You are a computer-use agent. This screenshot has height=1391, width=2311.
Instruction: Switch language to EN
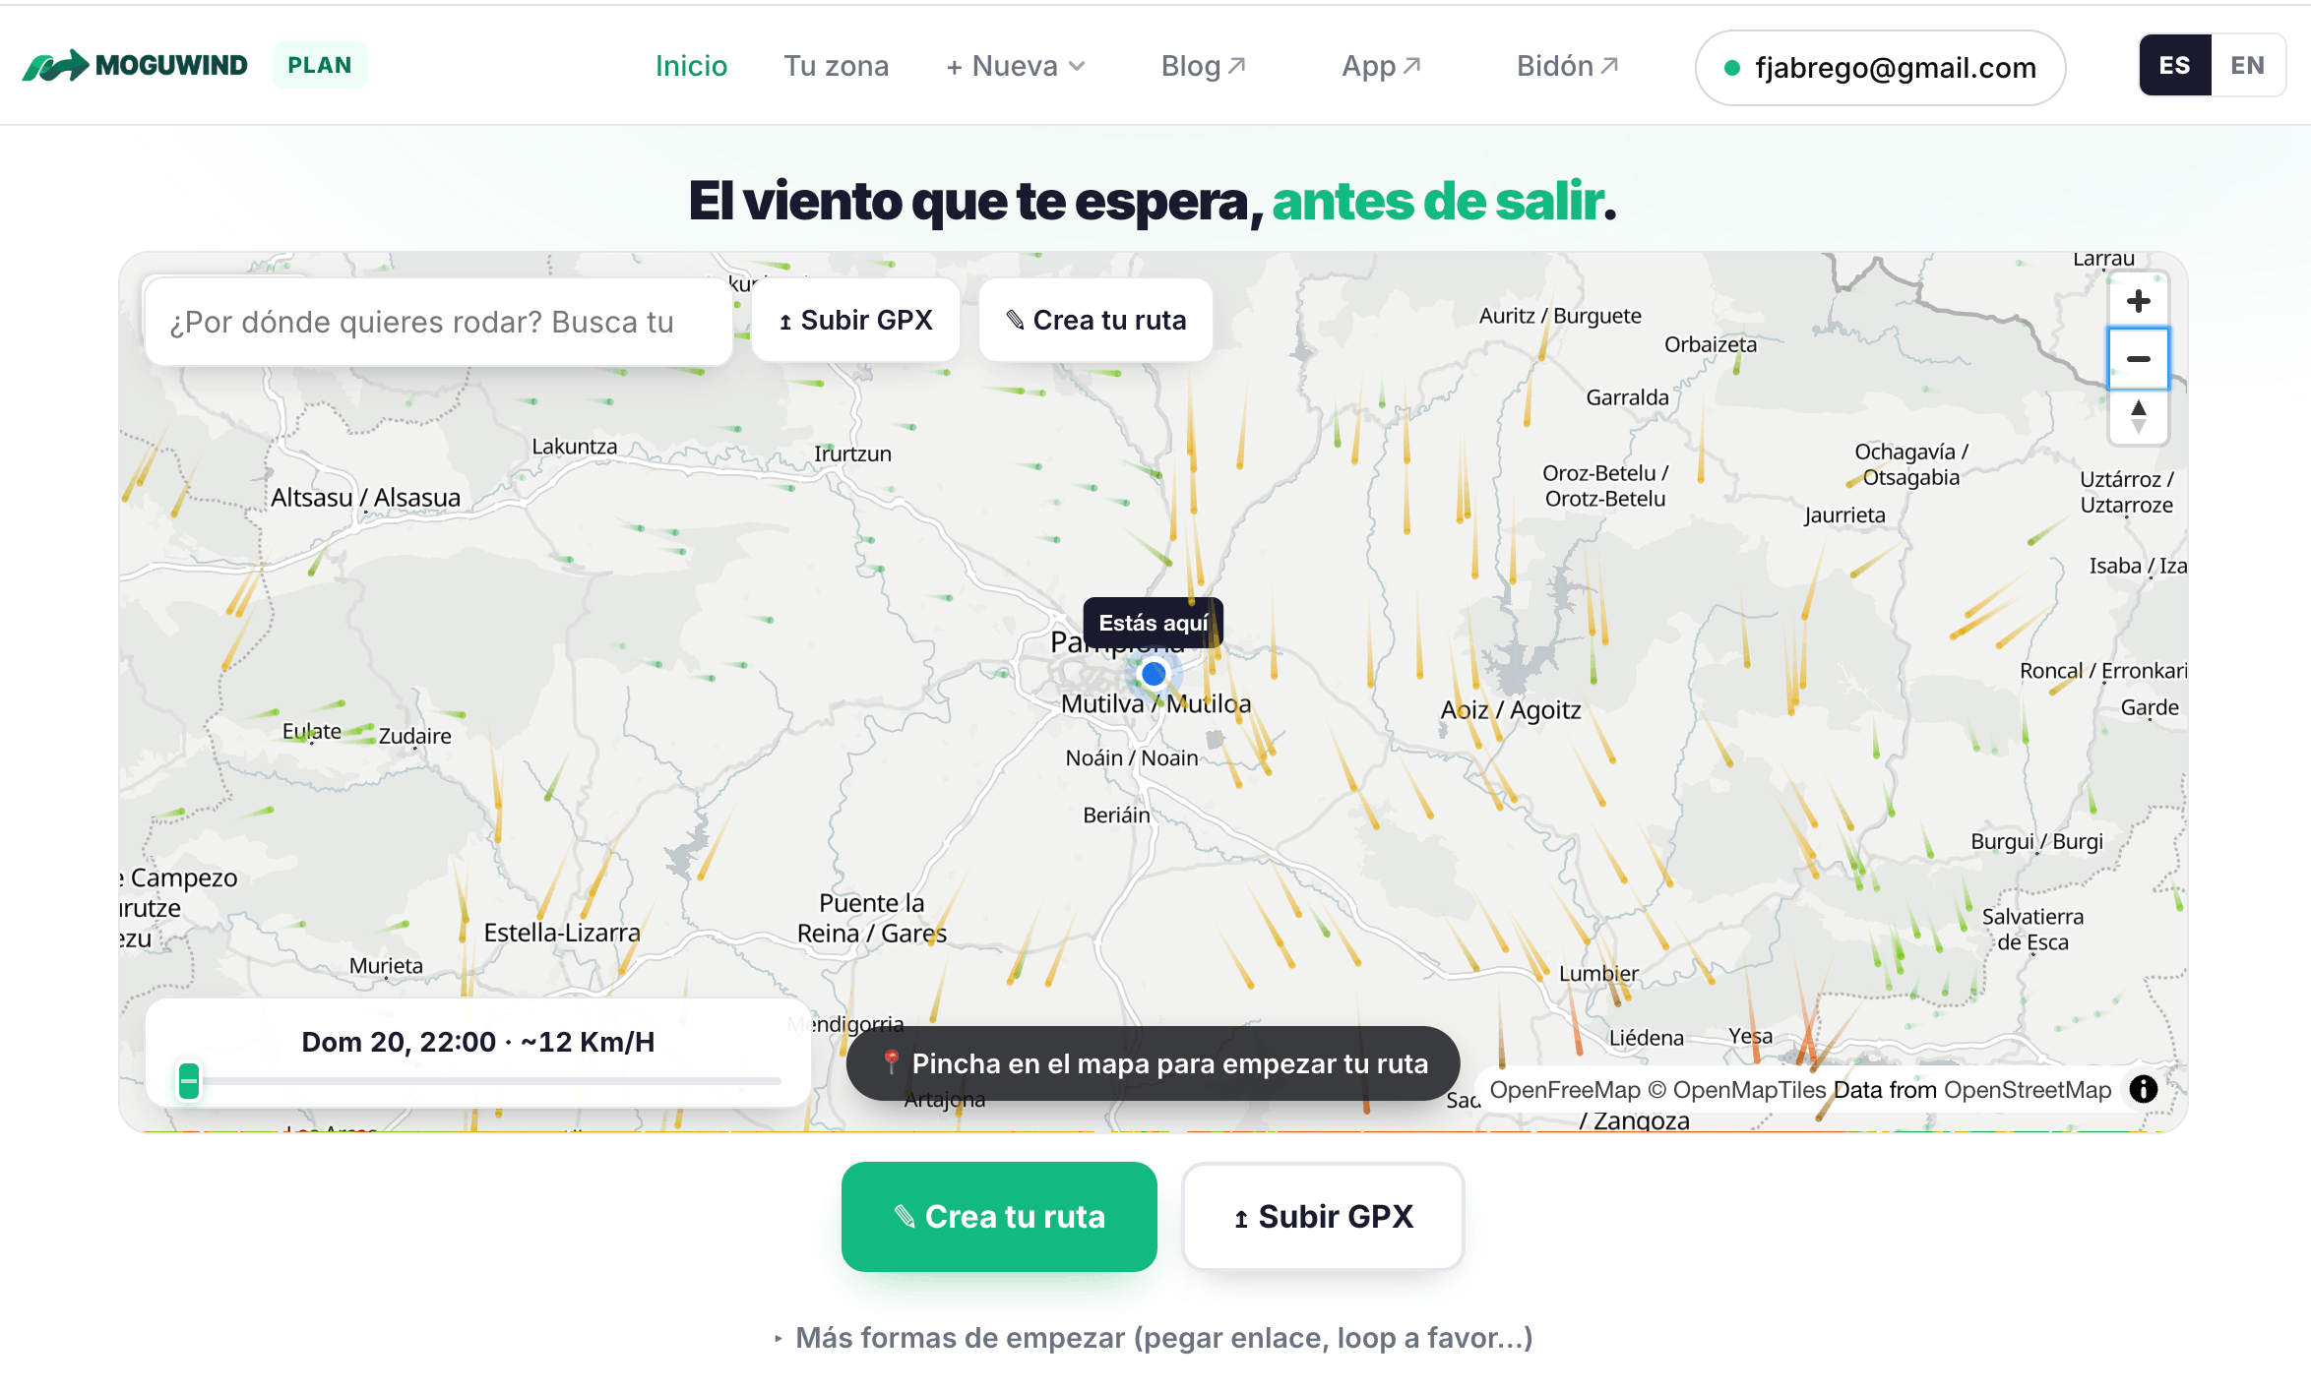click(2248, 65)
